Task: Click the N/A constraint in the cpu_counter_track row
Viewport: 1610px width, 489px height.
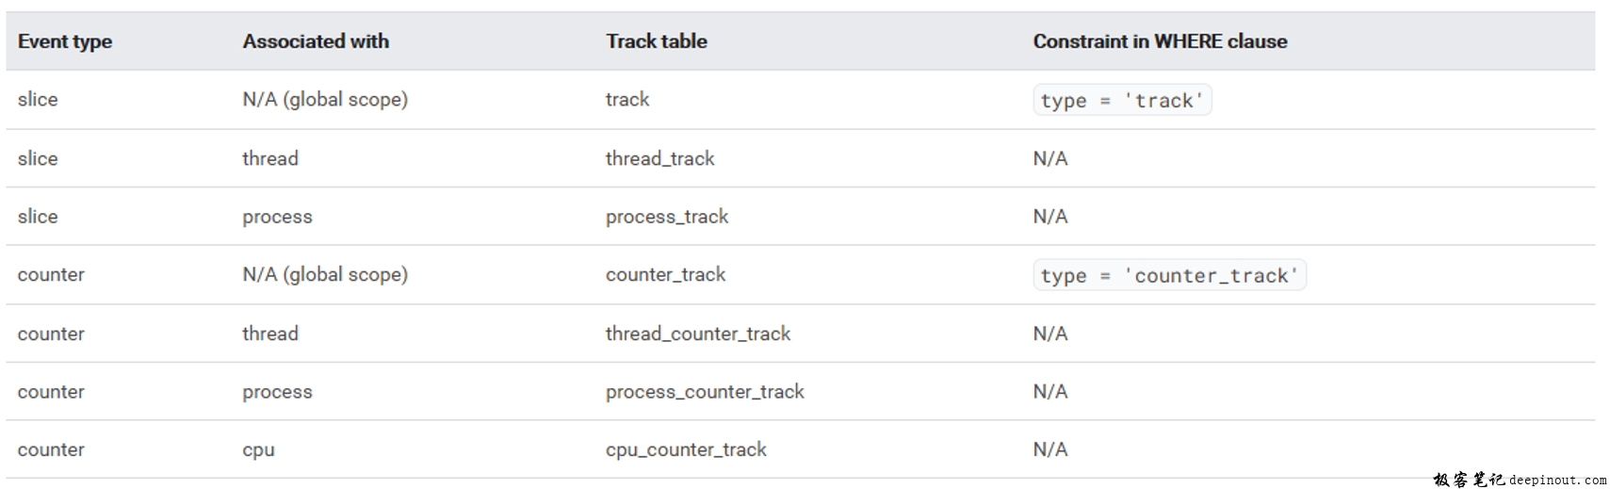Action: point(1050,450)
